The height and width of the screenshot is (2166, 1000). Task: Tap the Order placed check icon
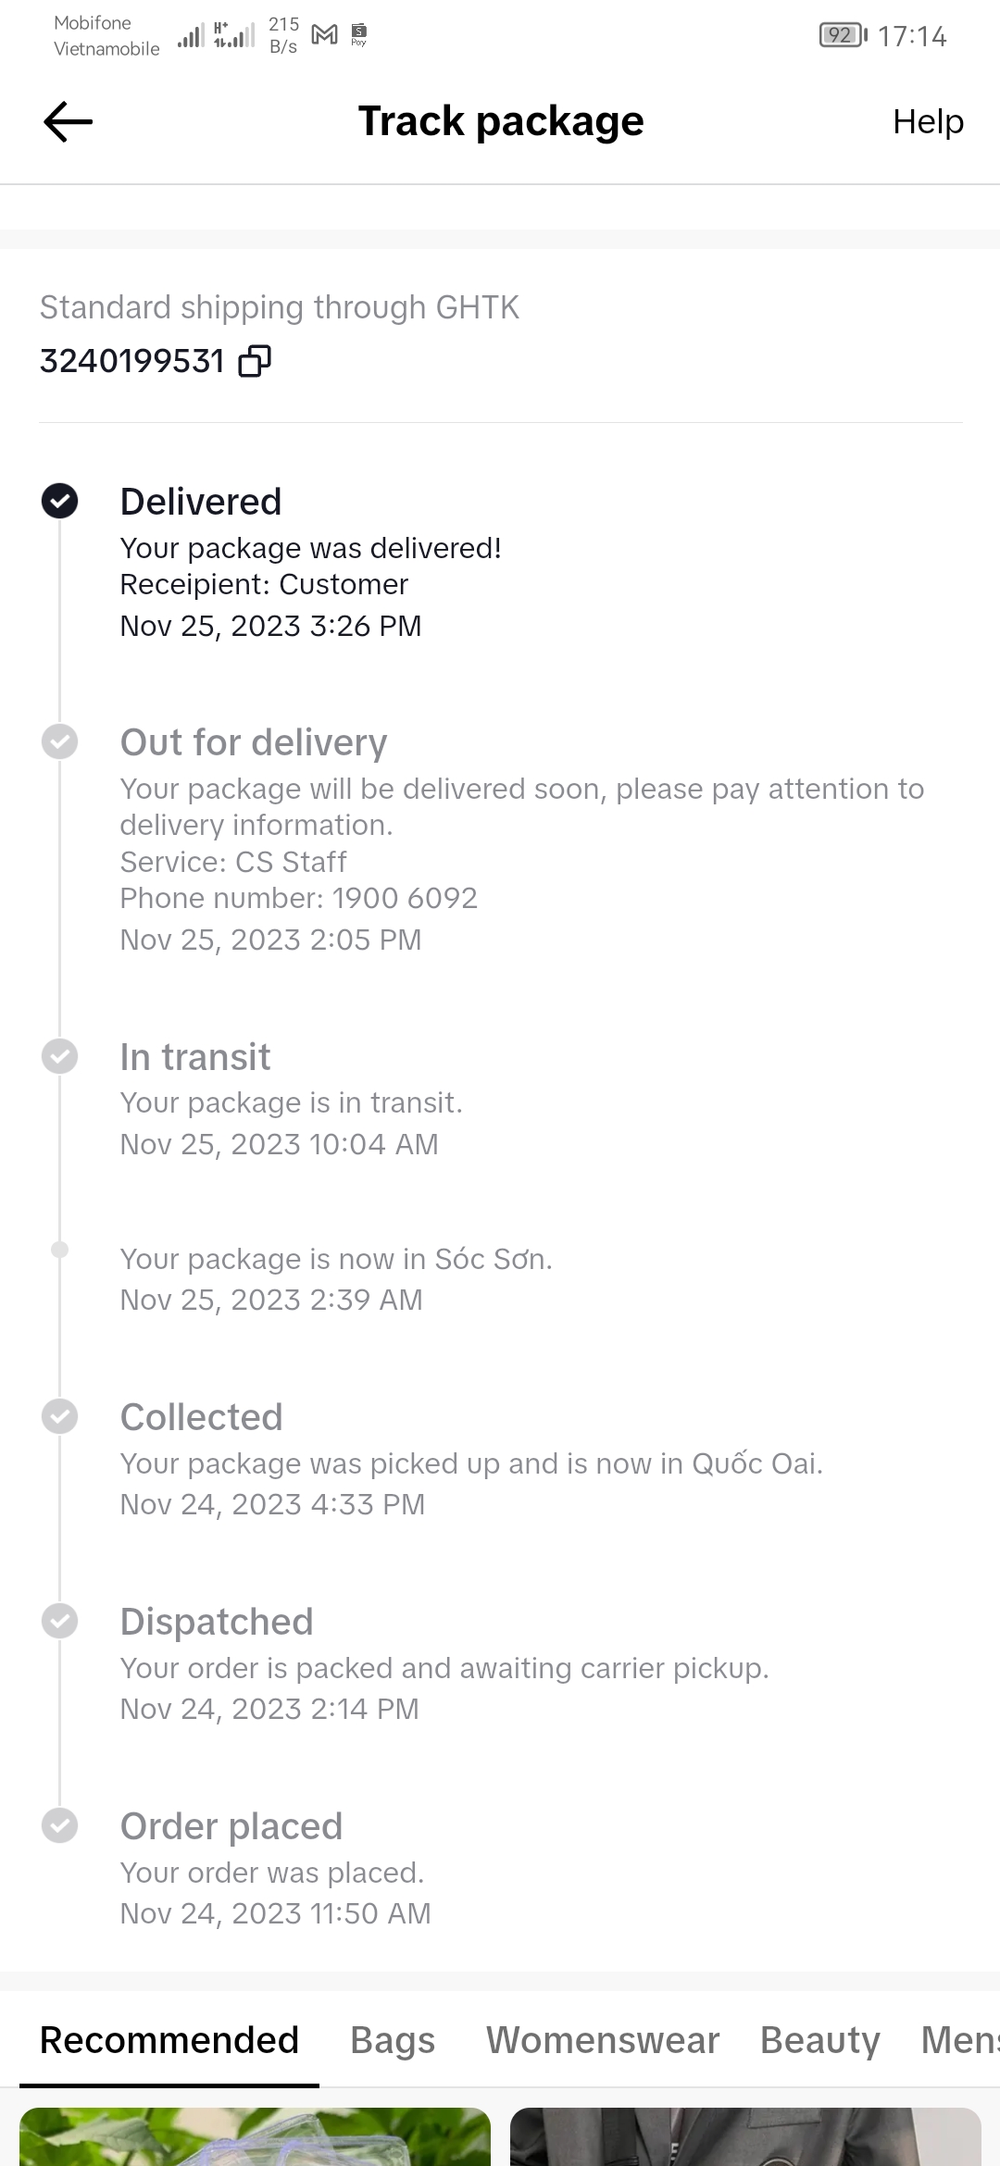(x=60, y=1825)
